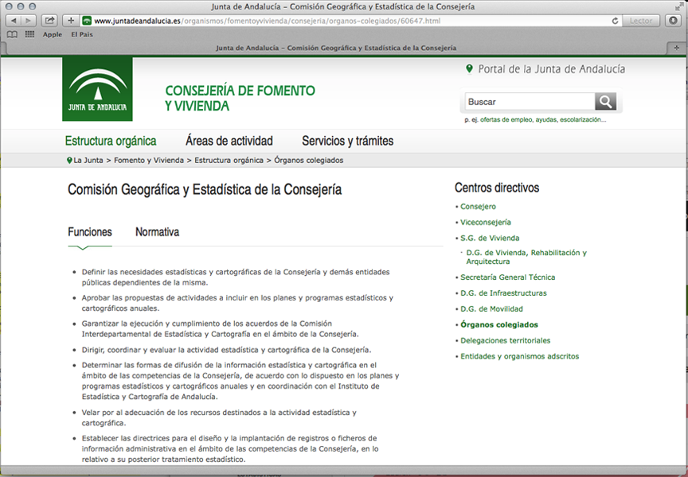Click the Safari back arrow button
Image resolution: width=688 pixels, height=477 pixels.
(x=14, y=21)
